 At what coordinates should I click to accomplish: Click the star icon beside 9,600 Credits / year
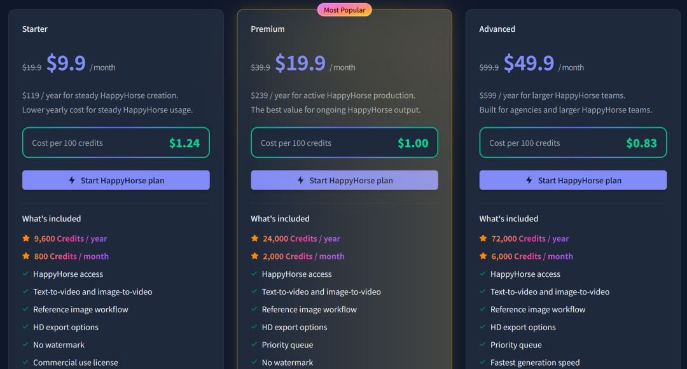[x=26, y=239]
